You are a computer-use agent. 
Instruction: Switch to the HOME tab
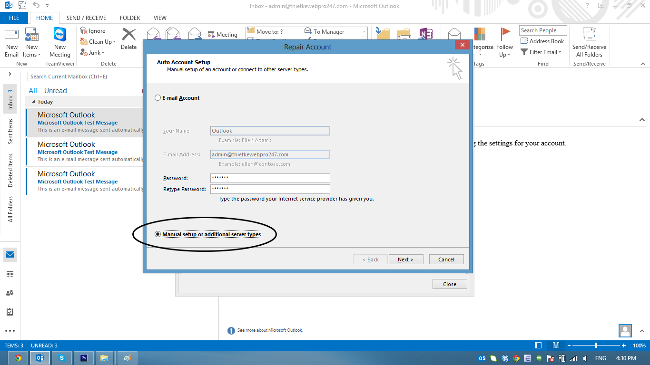tap(45, 18)
